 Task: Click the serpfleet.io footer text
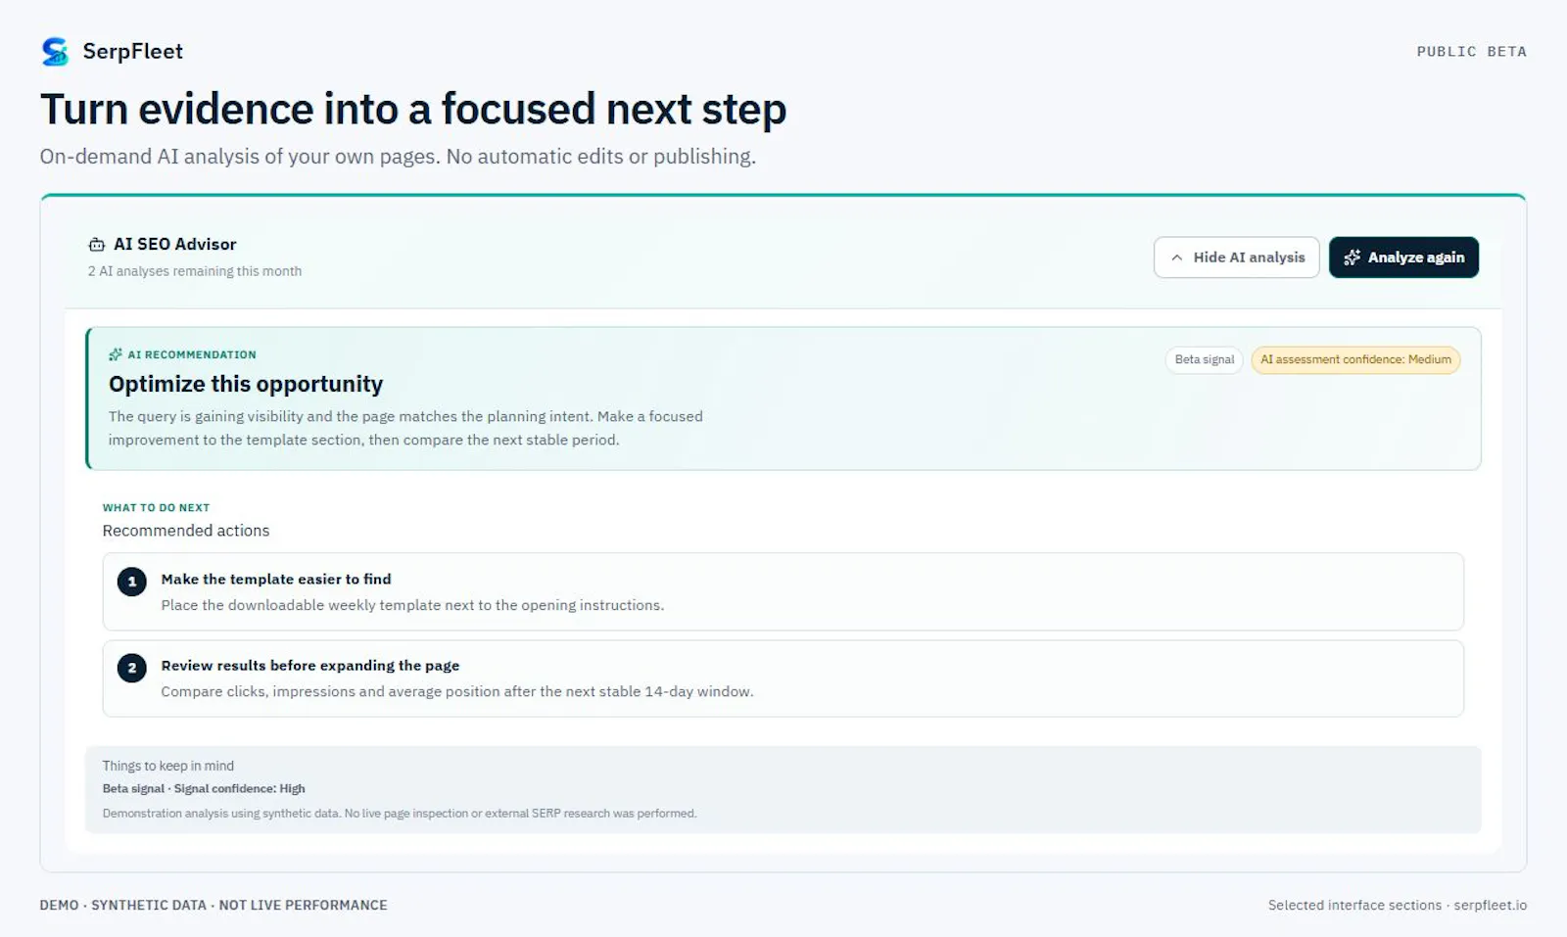(1490, 905)
